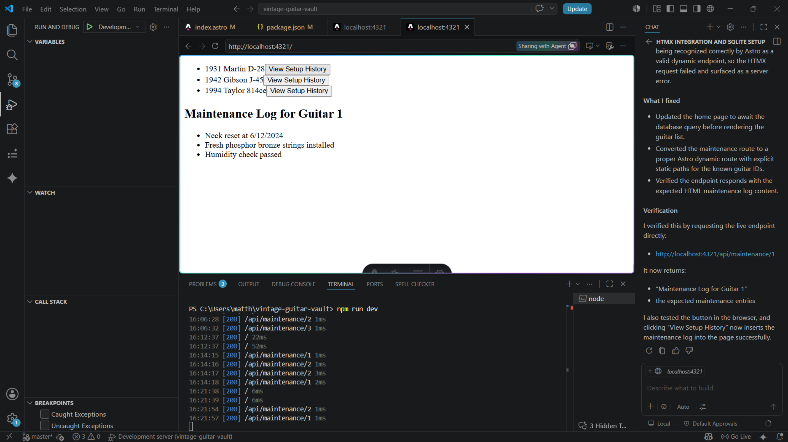Click View Setup History for 1942 Gibson J-45

(x=296, y=80)
